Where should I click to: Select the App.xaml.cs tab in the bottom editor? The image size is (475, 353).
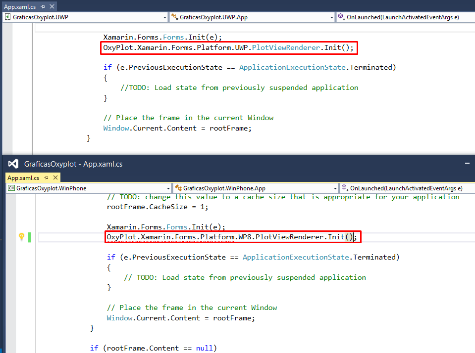[x=25, y=177]
